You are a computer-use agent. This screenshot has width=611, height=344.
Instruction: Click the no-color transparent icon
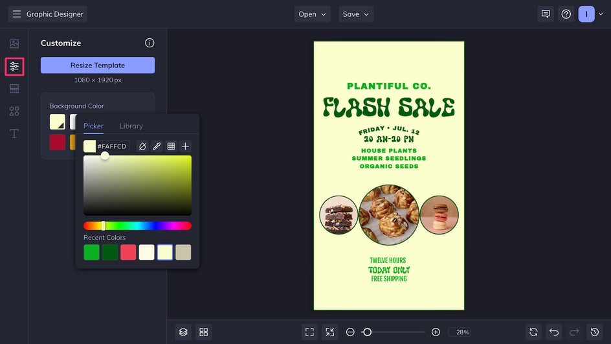click(x=142, y=146)
